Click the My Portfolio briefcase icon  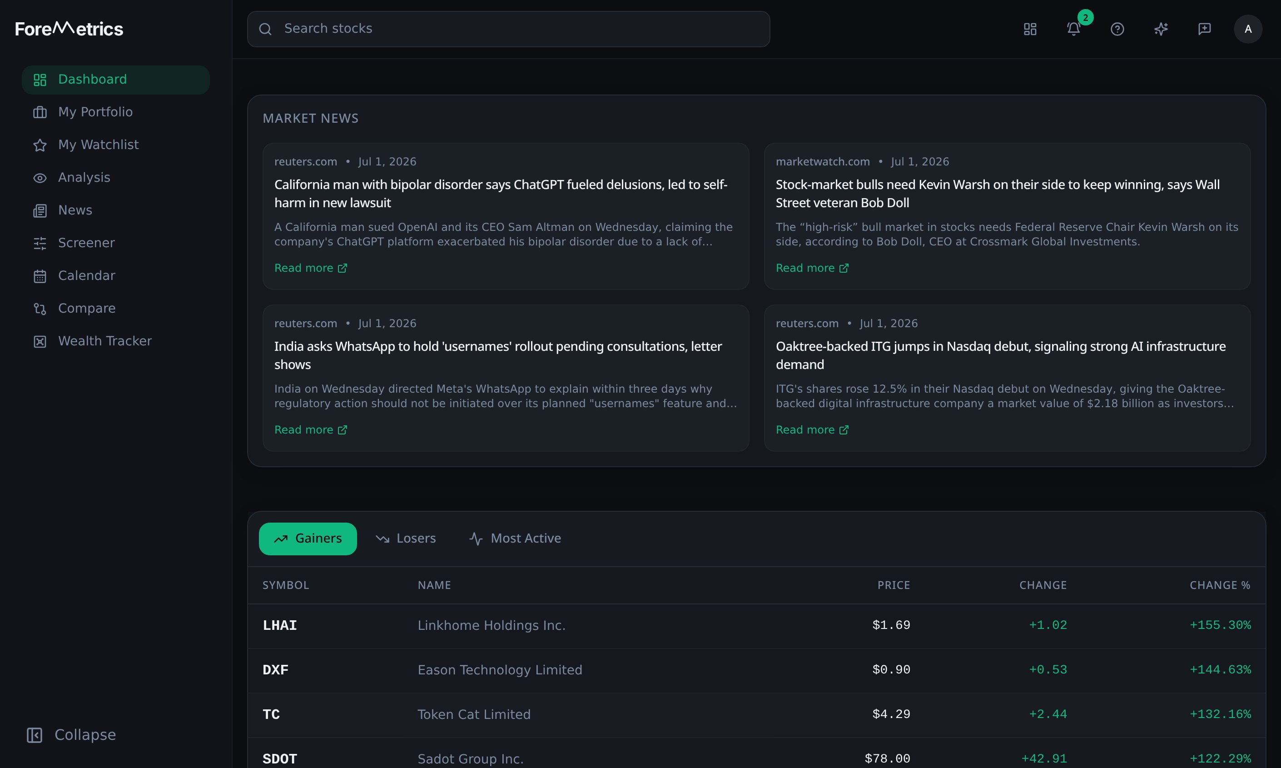coord(40,112)
